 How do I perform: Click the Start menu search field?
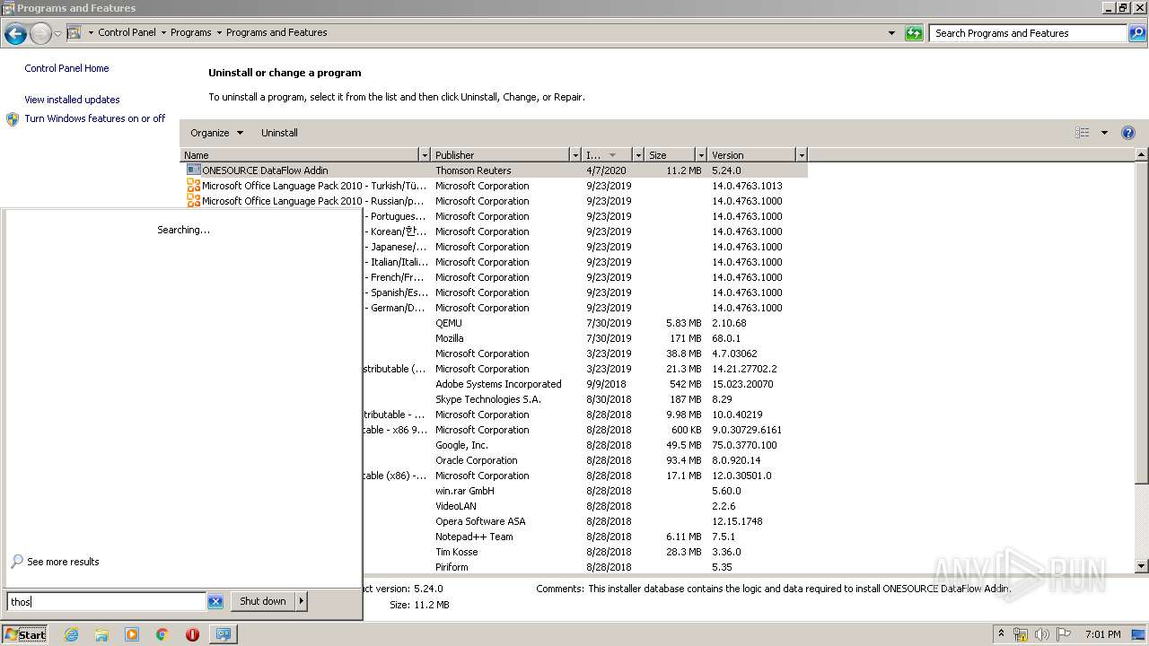[x=107, y=602]
